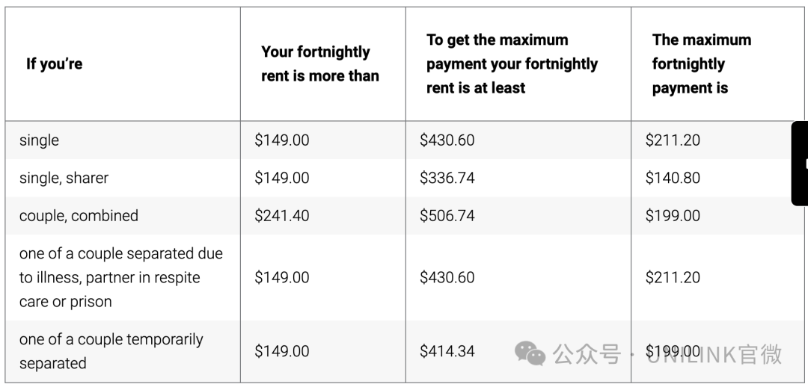This screenshot has height=387, width=808.
Task: Click the "If you're" column header
Action: tap(55, 64)
